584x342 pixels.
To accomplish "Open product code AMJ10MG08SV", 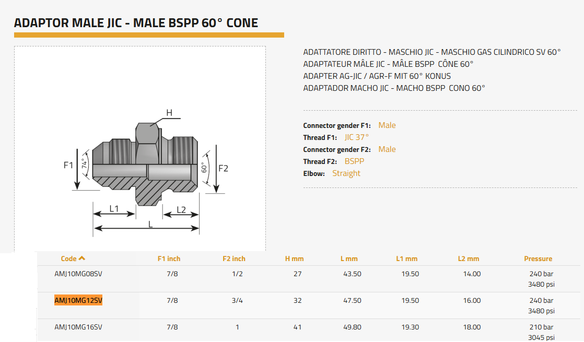I will [x=78, y=274].
